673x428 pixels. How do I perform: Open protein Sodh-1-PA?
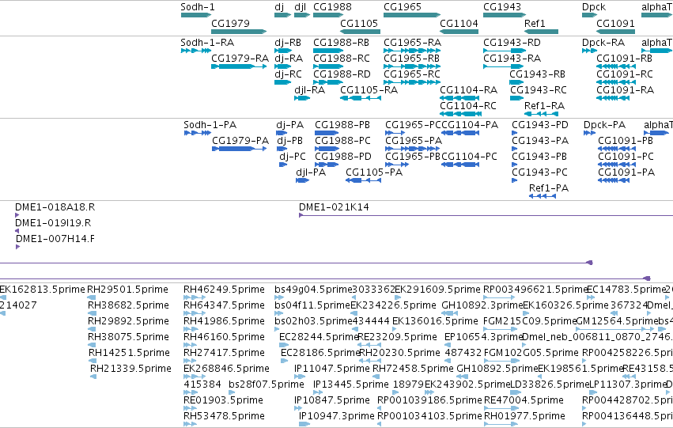210,125
